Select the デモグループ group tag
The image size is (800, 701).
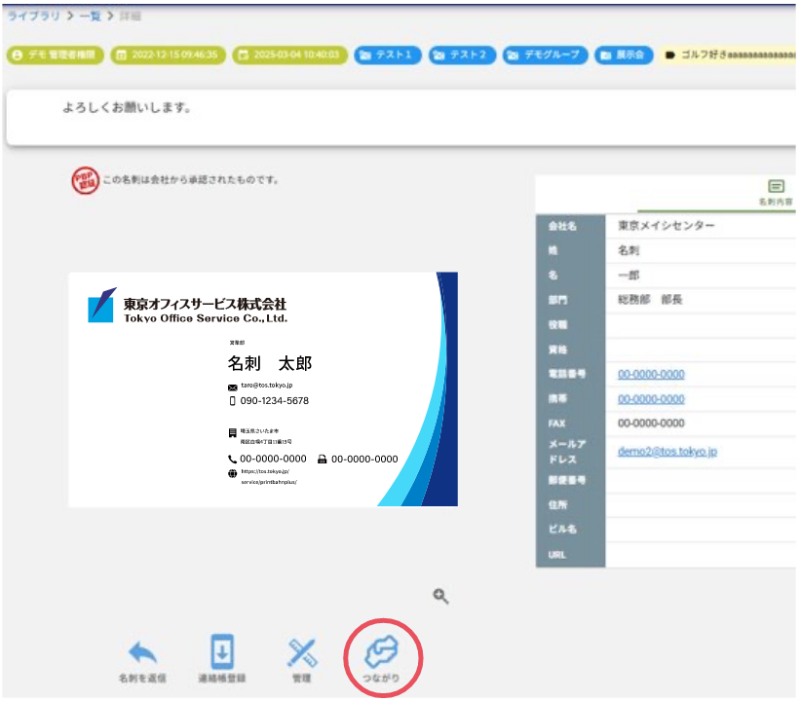coord(546,55)
